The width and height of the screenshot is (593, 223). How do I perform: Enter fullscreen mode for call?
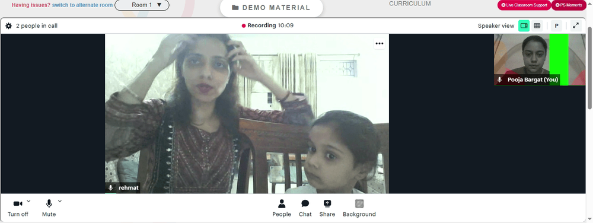point(576,26)
